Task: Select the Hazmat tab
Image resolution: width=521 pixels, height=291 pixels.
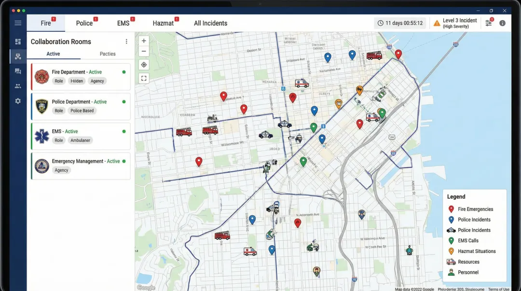Action: [163, 23]
